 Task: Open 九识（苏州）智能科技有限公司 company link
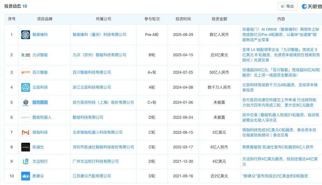coord(99,55)
